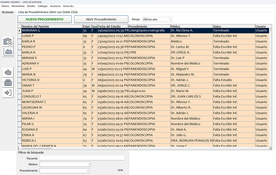Click the vertical scrollbar of the list
Viewport: 276px width, 175px height.
pos(271,87)
